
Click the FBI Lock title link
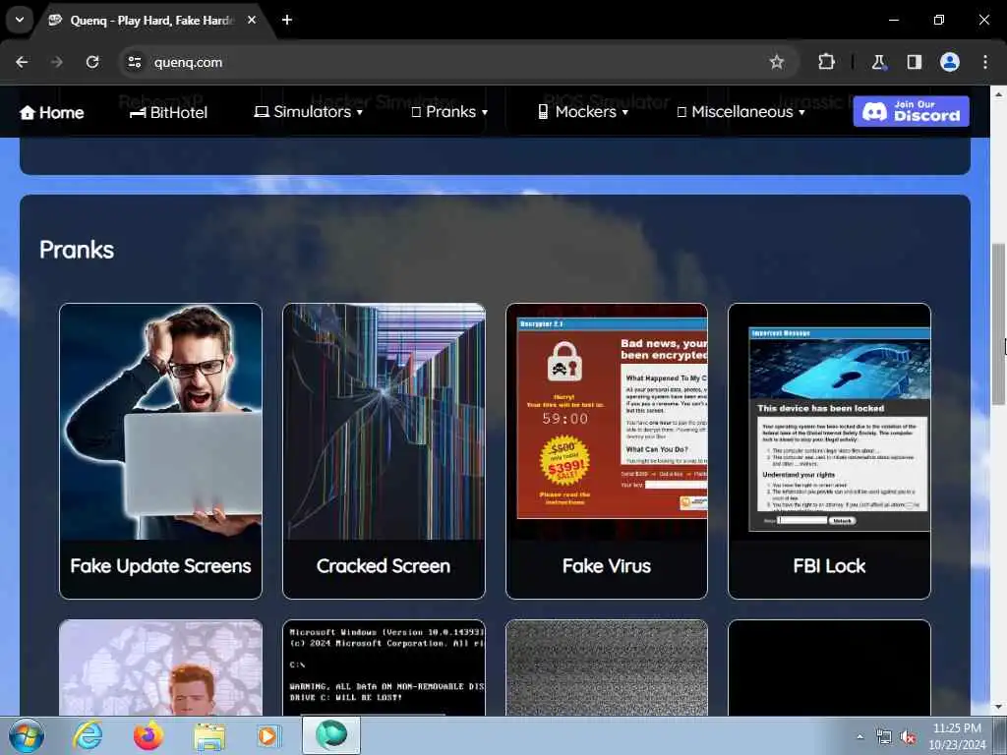click(x=829, y=565)
